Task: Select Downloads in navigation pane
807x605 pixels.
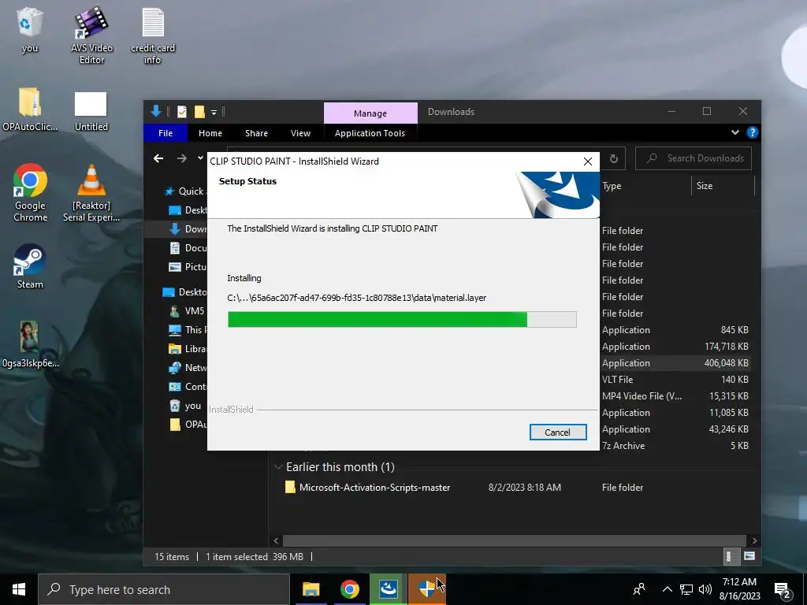Action: (x=188, y=229)
